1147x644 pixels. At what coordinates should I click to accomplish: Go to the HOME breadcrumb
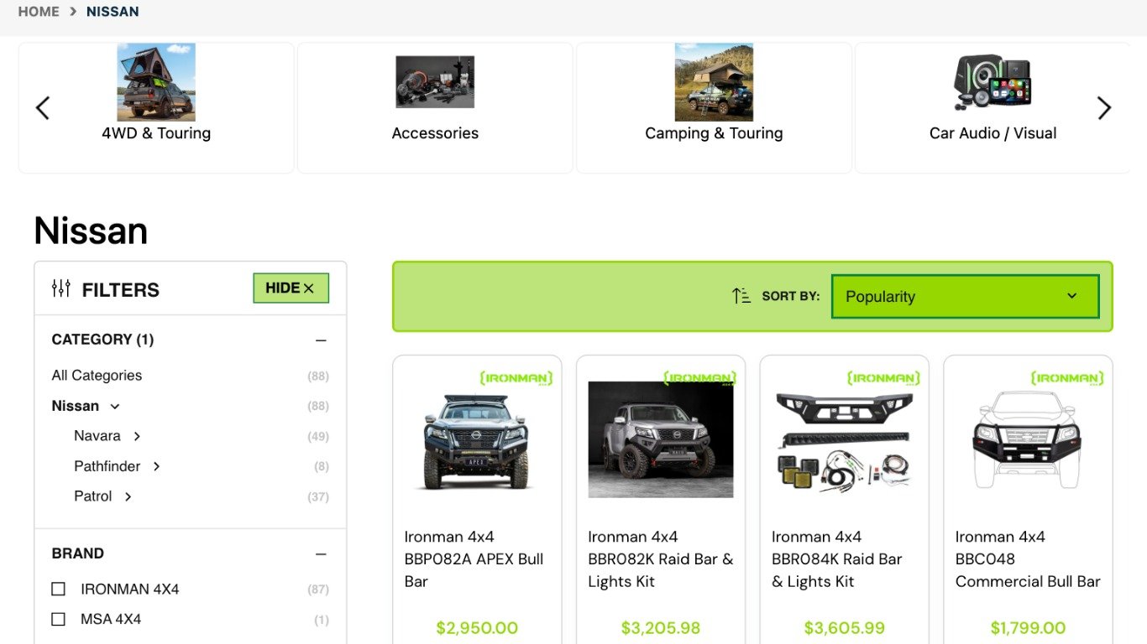(x=39, y=12)
